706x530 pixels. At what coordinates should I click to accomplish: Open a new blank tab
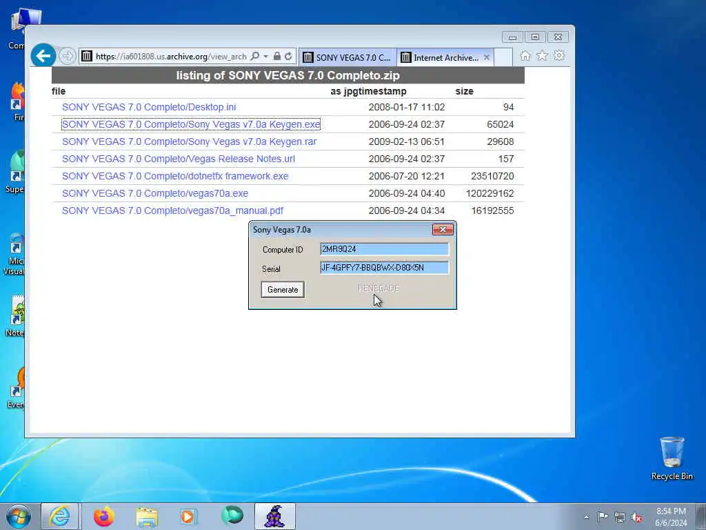[503, 57]
